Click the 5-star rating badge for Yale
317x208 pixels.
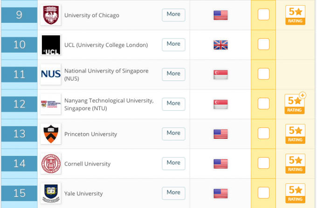295,193
